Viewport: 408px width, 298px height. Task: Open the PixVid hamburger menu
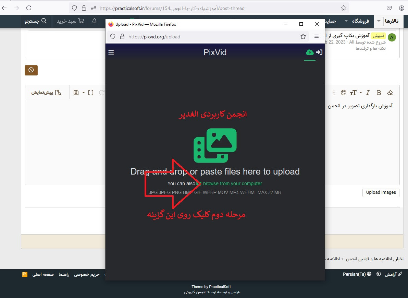[x=111, y=52]
